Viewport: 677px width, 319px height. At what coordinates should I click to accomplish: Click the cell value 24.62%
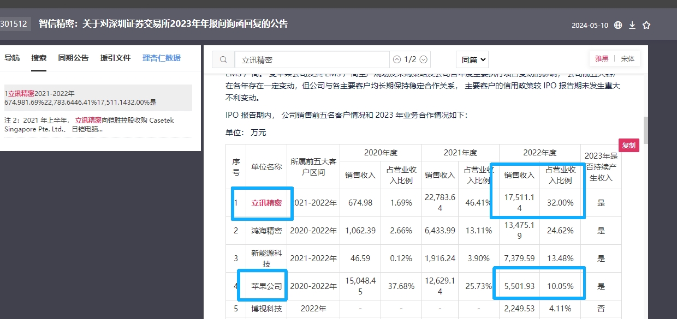[560, 231]
